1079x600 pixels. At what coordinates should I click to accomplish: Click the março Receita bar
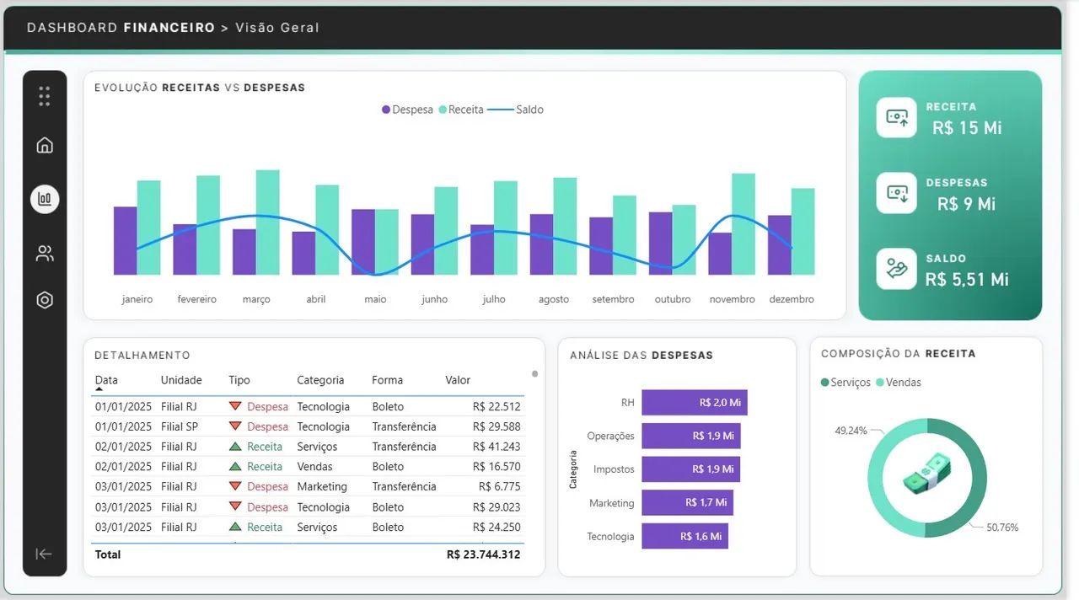click(268, 222)
